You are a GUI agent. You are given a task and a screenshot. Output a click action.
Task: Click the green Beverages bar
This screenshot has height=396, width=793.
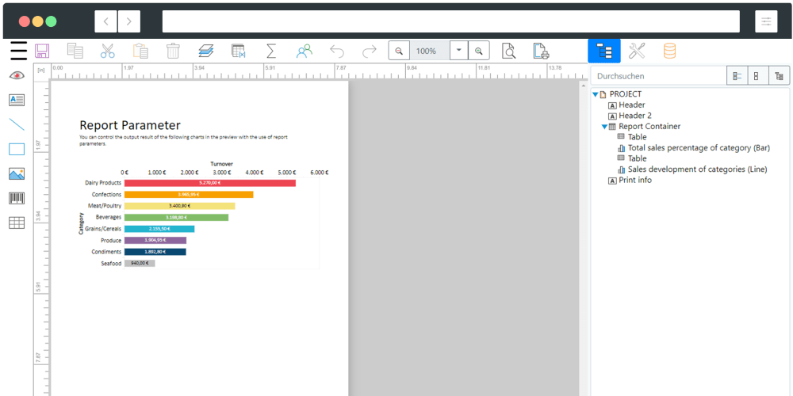pos(176,217)
